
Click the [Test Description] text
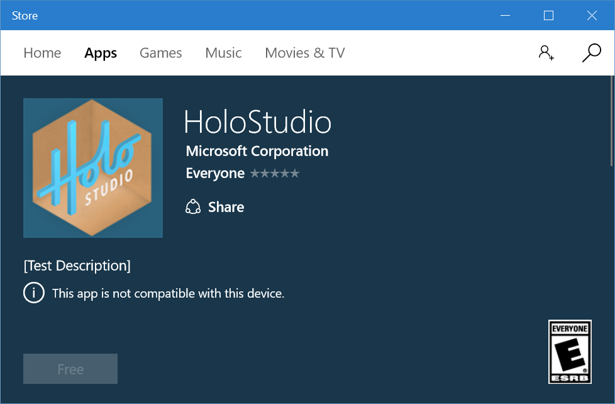[77, 266]
